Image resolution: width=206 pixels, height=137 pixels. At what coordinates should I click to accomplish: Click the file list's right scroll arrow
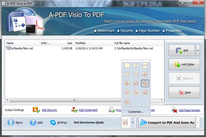coord(162,100)
